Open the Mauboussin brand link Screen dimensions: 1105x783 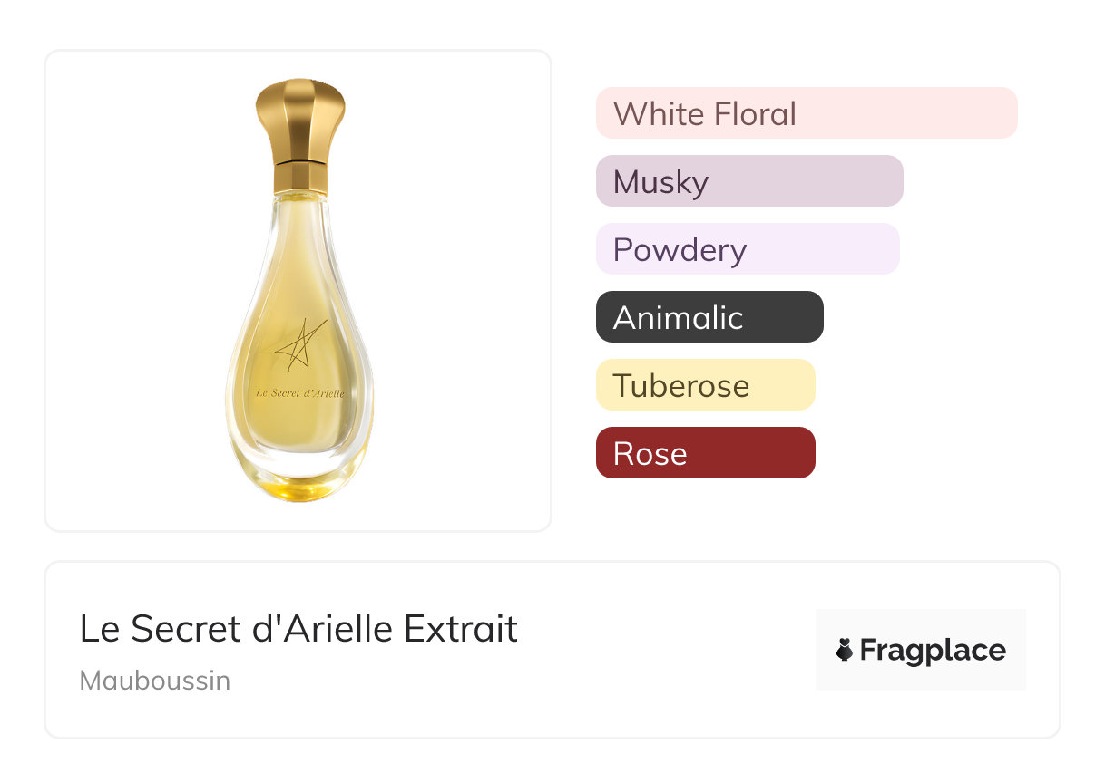[x=155, y=681]
